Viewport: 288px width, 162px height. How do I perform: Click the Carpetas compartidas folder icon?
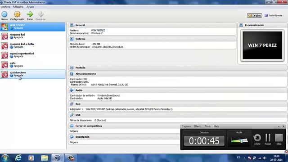pyautogui.click(x=72, y=126)
